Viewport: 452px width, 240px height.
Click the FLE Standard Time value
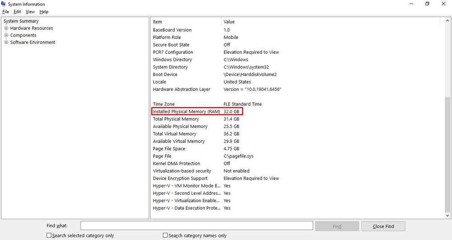pyautogui.click(x=243, y=104)
